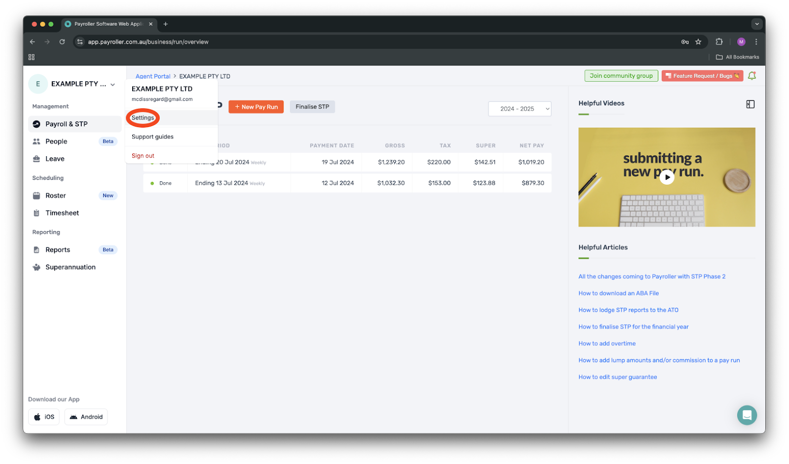
Task: View site information icon in address bar
Action: tap(80, 42)
